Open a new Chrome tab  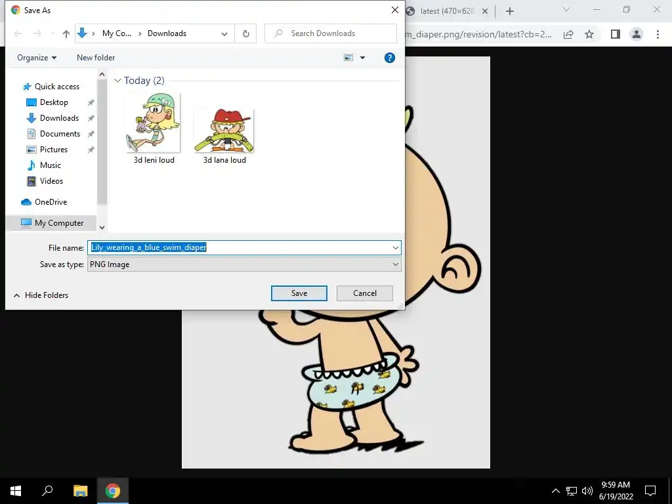pos(509,12)
